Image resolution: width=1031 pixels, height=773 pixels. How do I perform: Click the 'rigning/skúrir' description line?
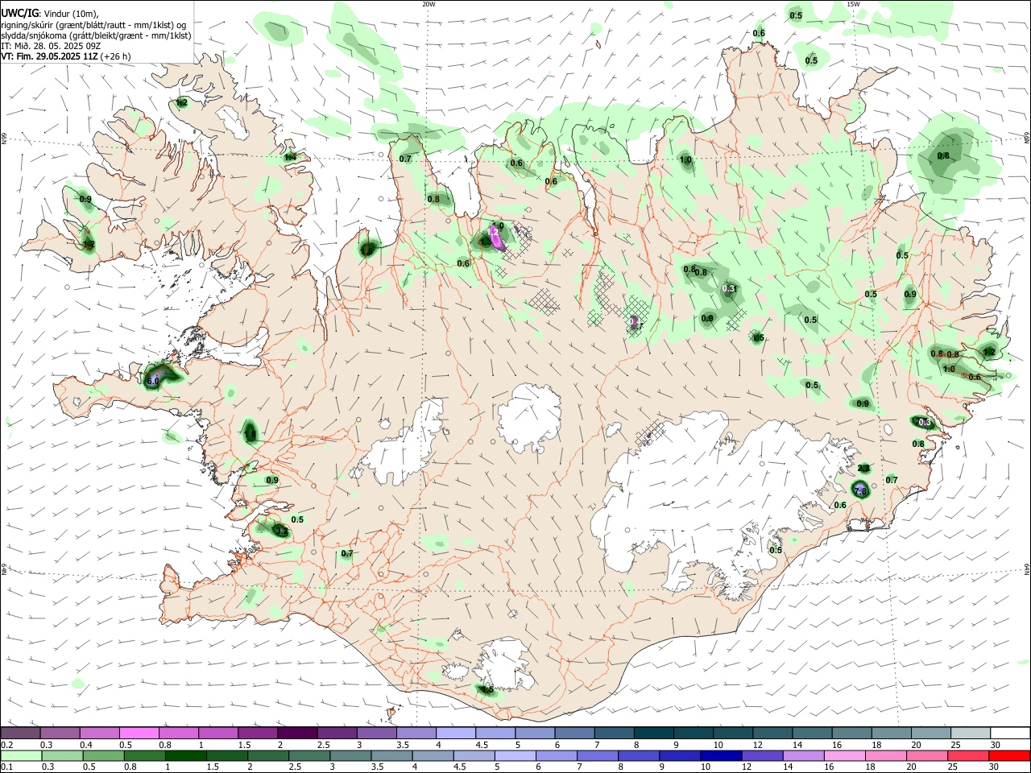pyautogui.click(x=93, y=24)
